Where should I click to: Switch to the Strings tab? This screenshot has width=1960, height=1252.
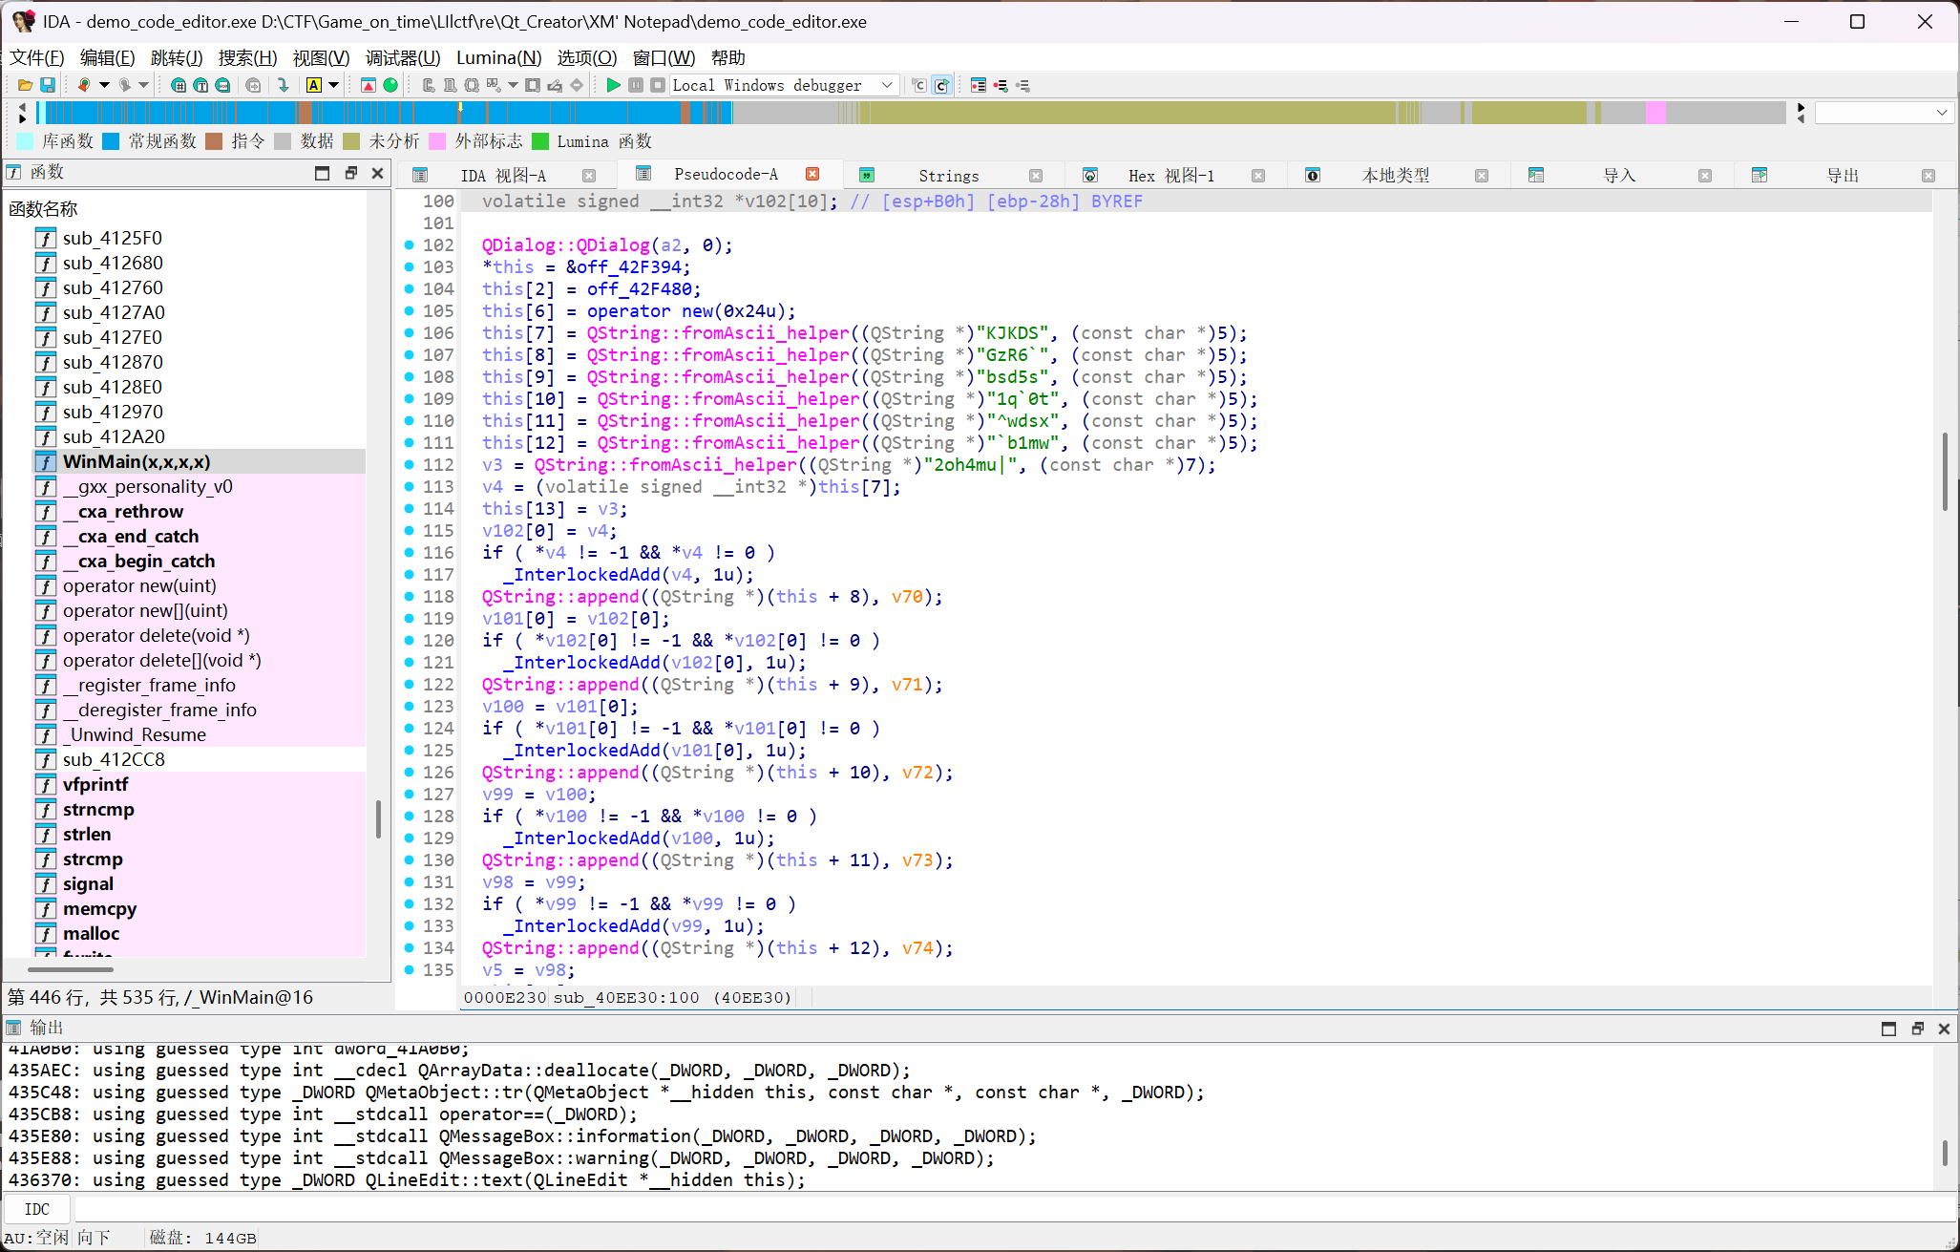click(x=948, y=176)
